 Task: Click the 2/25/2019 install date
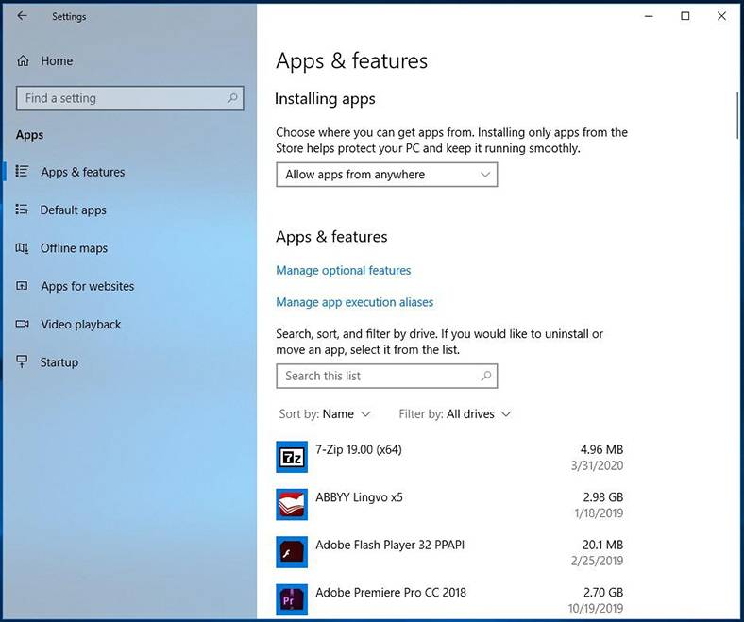597,561
